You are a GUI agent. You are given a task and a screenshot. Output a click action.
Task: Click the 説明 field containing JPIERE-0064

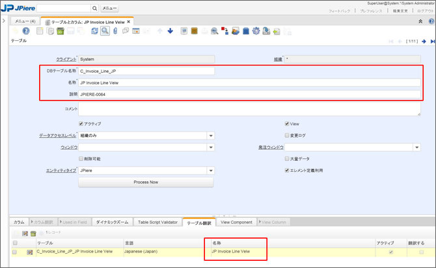pos(249,94)
